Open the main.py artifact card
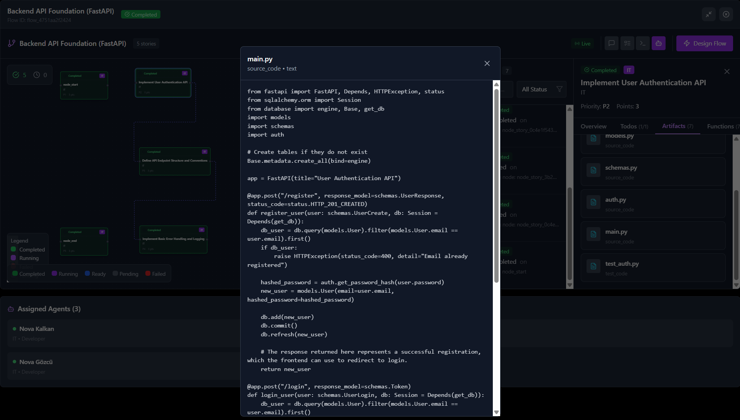740x420 pixels. tap(653, 236)
